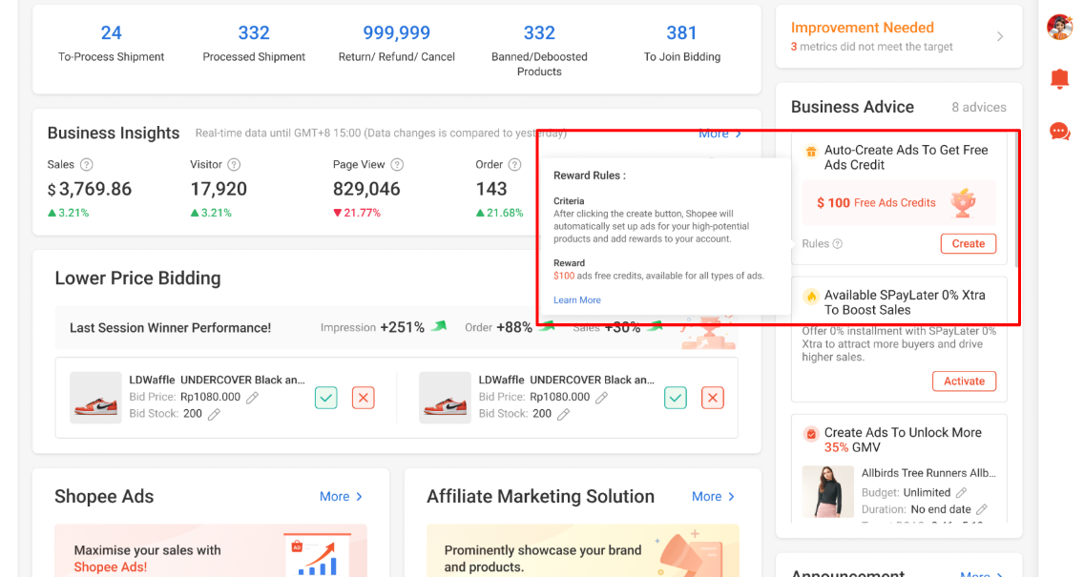1084x577 pixels.
Task: Reject bid with red X on second product
Action: tap(713, 398)
